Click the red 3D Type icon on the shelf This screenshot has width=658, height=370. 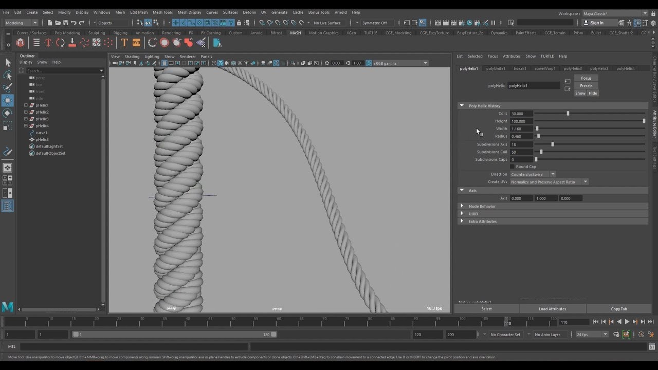tap(48, 43)
